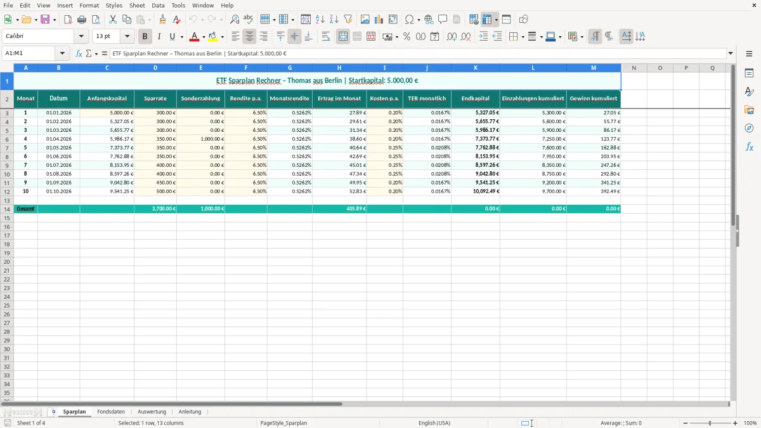The image size is (761, 428).
Task: Open Font Size dropdown
Action: [127, 37]
